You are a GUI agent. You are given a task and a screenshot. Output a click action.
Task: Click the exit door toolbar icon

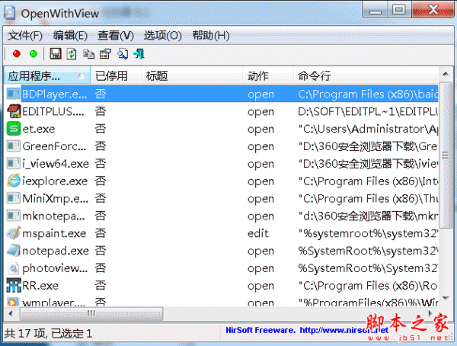(139, 54)
